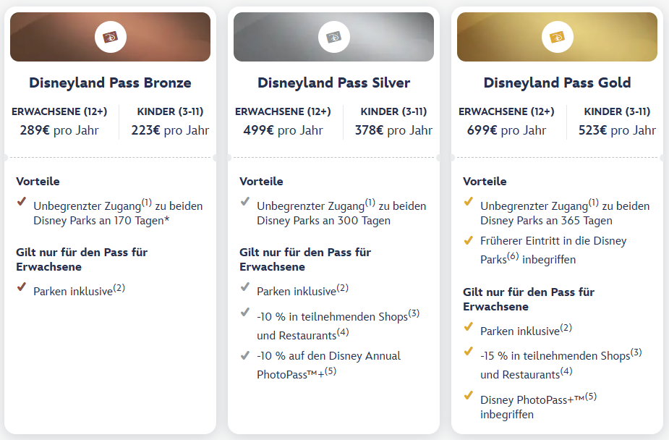Click the Bronze header banner image
The image size is (669, 440).
(x=110, y=37)
